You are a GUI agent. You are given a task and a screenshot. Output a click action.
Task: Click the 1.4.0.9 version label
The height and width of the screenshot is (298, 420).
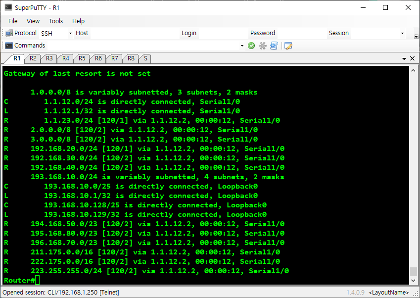pyautogui.click(x=356, y=293)
